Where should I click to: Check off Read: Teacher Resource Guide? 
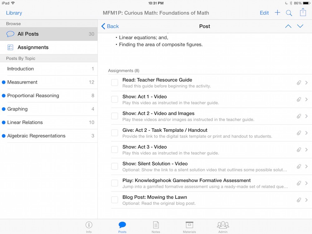point(115,83)
